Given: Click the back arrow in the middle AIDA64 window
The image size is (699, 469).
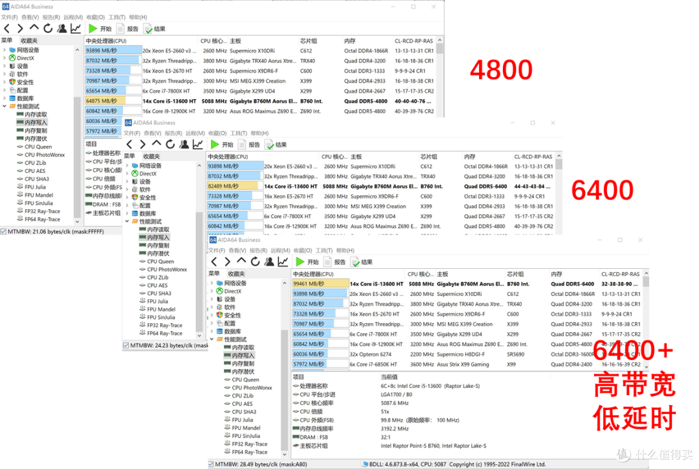Looking at the screenshot, I should point(129,144).
